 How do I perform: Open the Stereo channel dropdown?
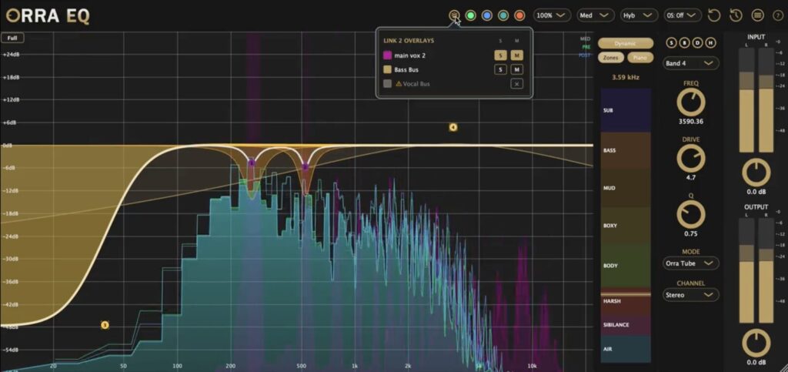pos(690,295)
